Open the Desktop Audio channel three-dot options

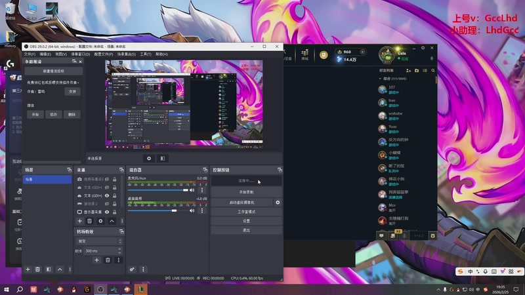(x=202, y=210)
